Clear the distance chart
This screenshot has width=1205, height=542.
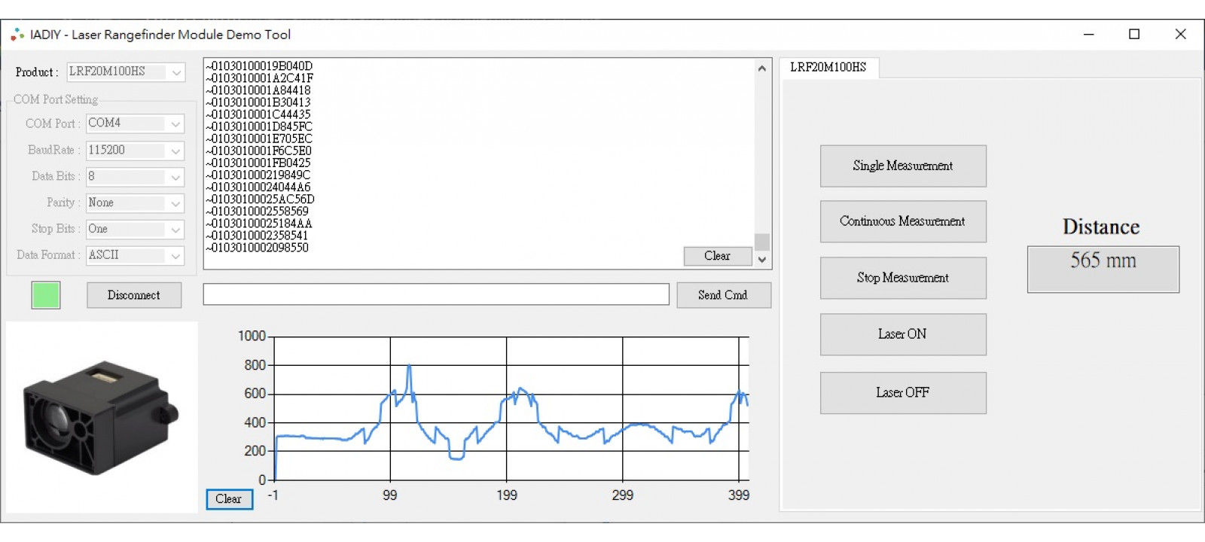(229, 499)
